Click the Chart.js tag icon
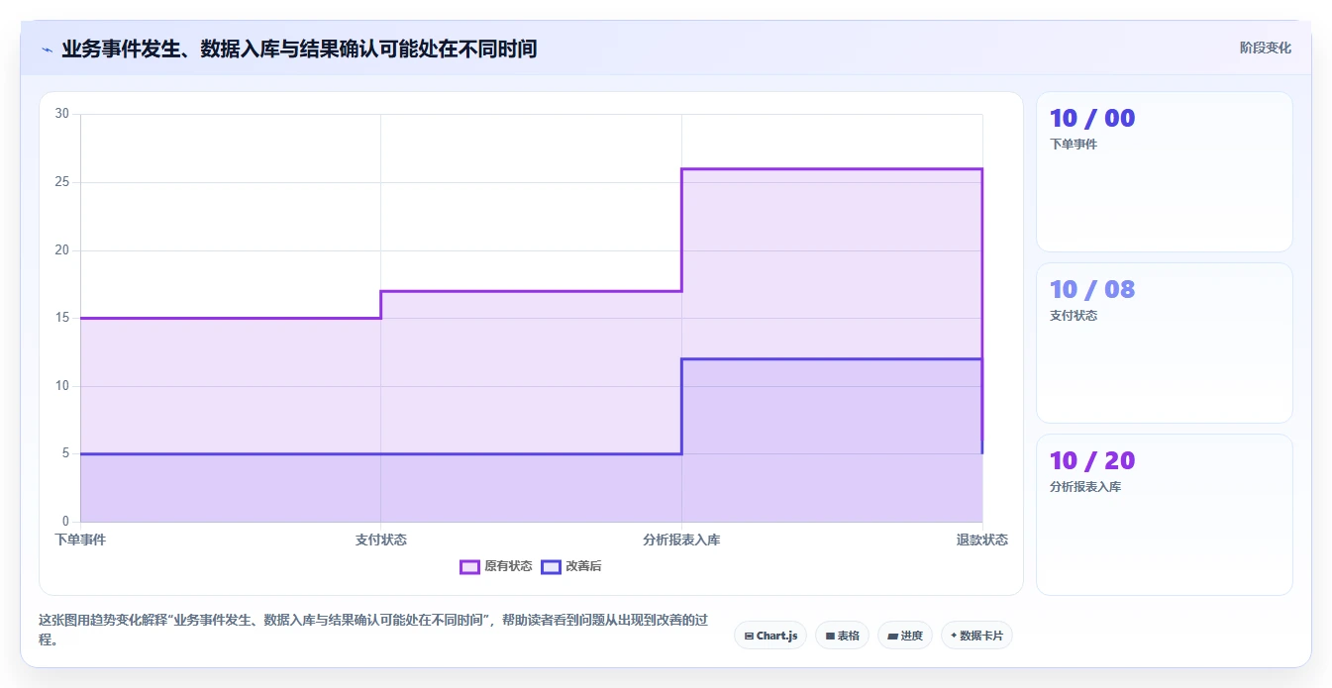Image resolution: width=1332 pixels, height=688 pixels. 749,636
